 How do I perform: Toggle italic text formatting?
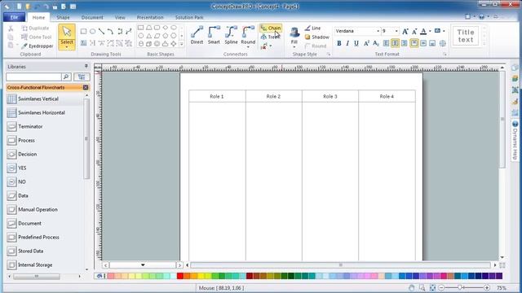point(347,43)
